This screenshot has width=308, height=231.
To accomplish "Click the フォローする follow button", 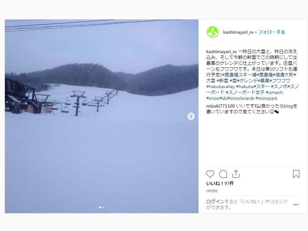I will [271, 32].
